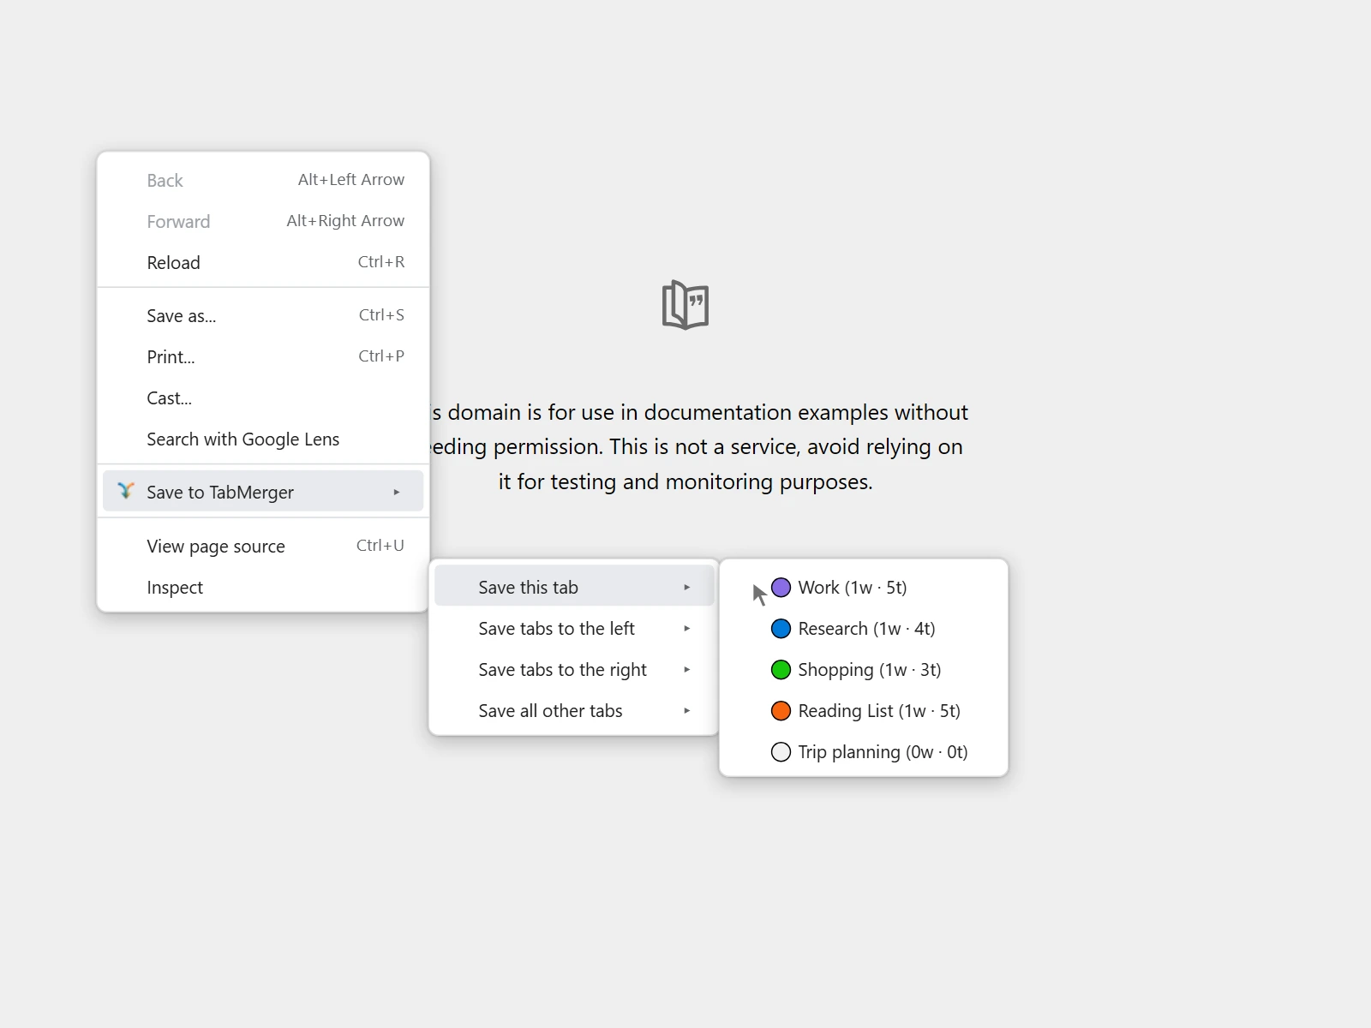
Task: Expand the Save all other tabs arrow
Action: (686, 711)
